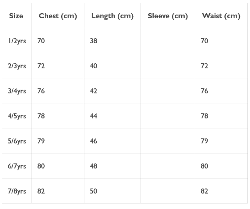Select the 5/6yrs size row label
Screen dimensions: 250x209
17,141
